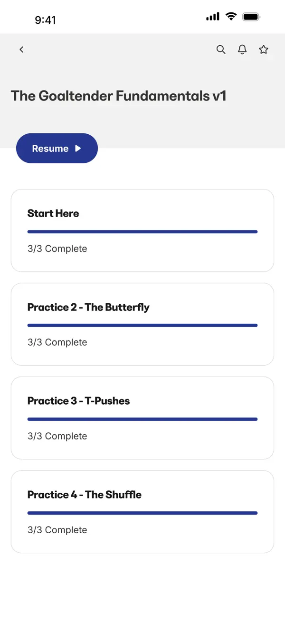
Task: Tap the Start Here progress bar
Action: point(142,231)
